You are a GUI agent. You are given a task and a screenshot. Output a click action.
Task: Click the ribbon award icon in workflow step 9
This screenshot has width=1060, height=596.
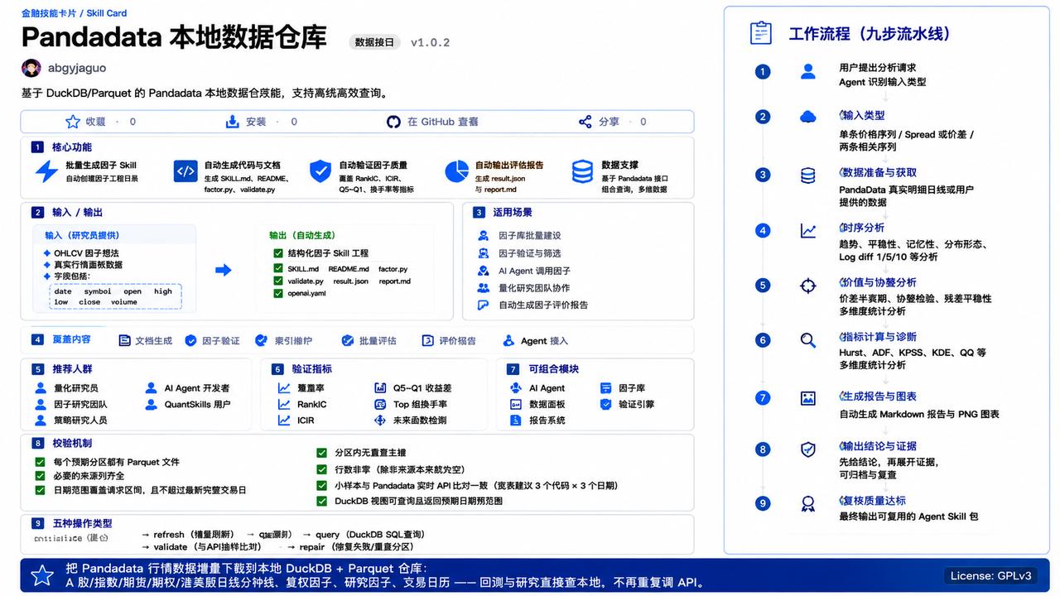[x=808, y=503]
